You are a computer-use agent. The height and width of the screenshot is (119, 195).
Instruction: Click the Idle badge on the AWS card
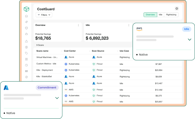(187, 29)
